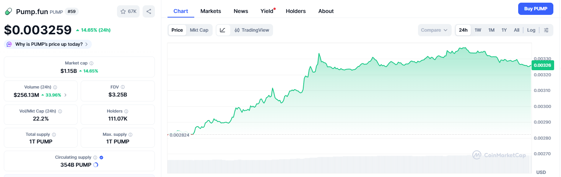Click the 67K watchlist count

coord(132,11)
